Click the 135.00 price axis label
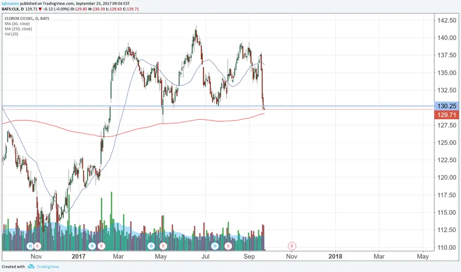The width and height of the screenshot is (461, 272). point(447,73)
